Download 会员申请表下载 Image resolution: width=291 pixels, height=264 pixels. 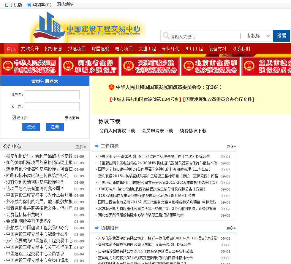pos(157,131)
